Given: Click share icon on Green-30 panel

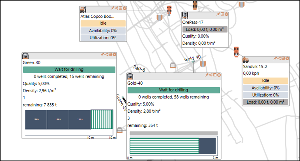Looking at the screenshot, I should pos(106,54).
